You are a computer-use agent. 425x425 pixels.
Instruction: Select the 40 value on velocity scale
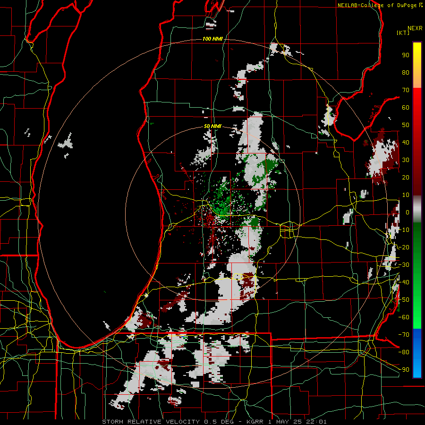(406, 142)
